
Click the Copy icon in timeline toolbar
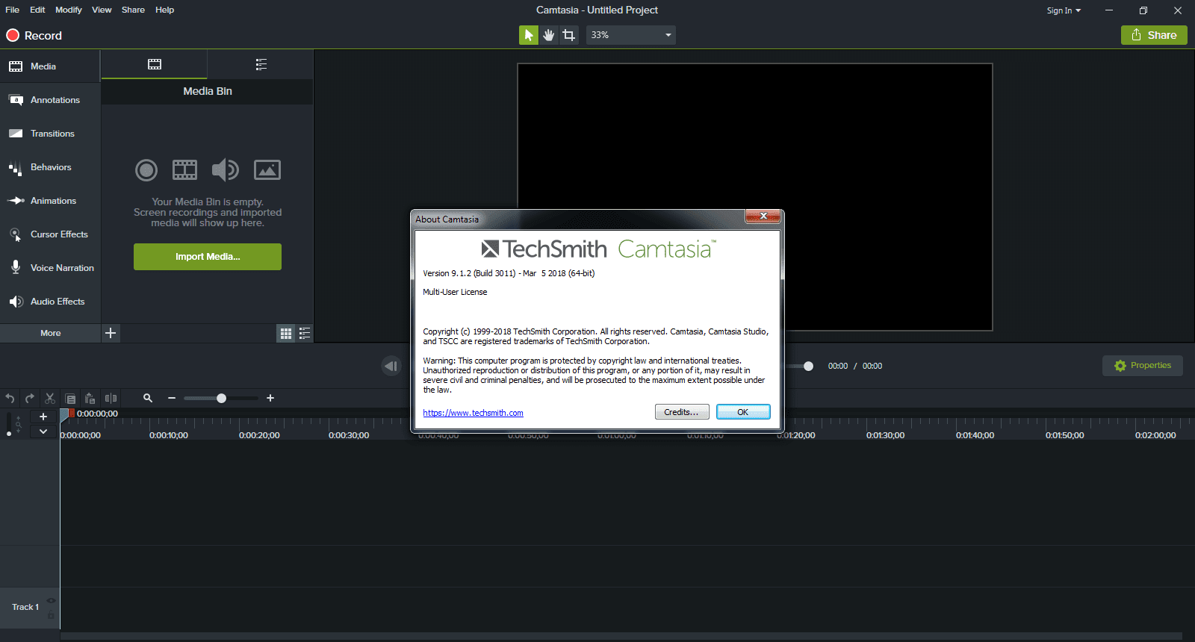pos(70,399)
